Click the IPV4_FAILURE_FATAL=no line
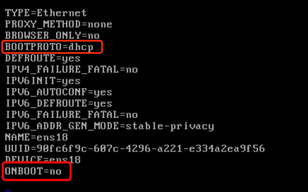 [71, 70]
